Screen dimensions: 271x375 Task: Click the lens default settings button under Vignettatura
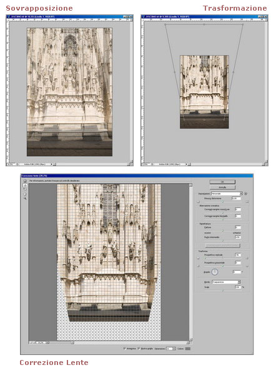click(222, 246)
